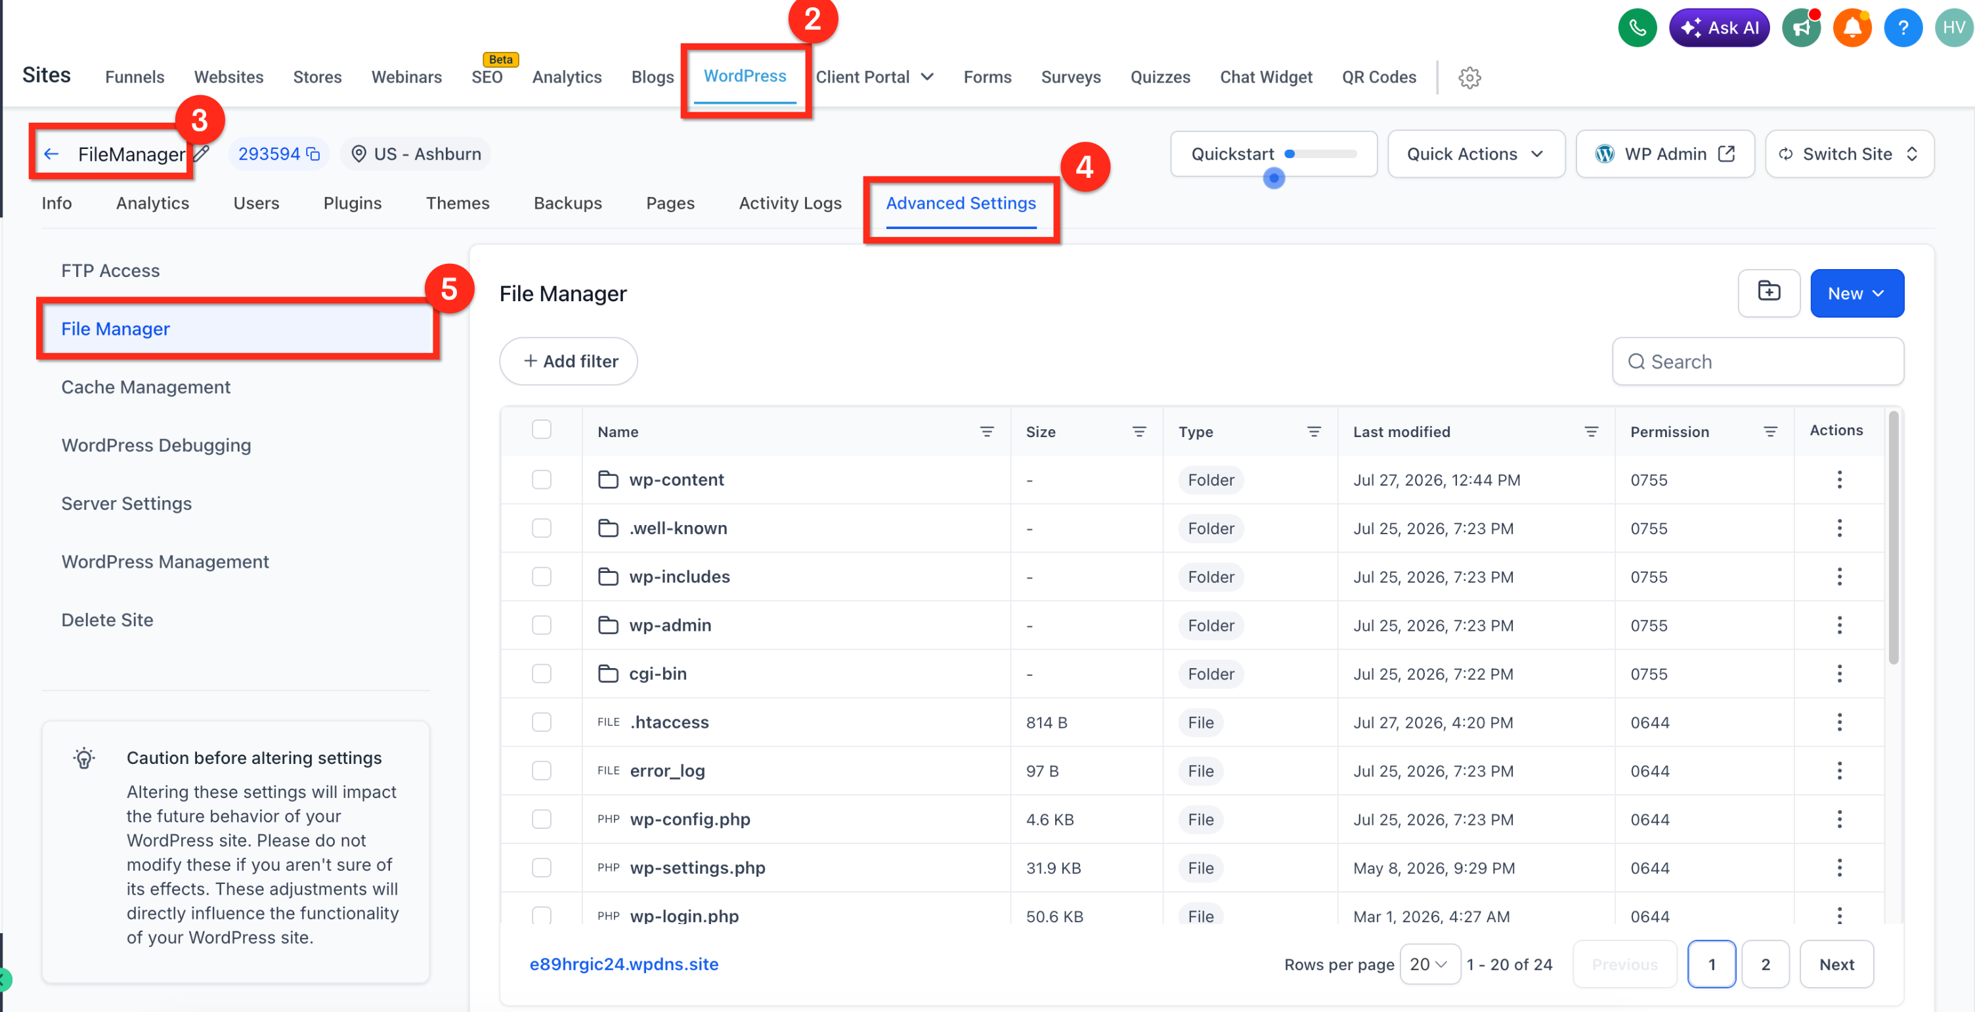Open Delete Site in the sidebar

coord(107,620)
